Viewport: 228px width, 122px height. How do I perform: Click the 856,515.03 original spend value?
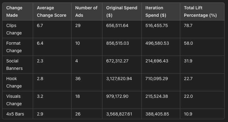117,43
